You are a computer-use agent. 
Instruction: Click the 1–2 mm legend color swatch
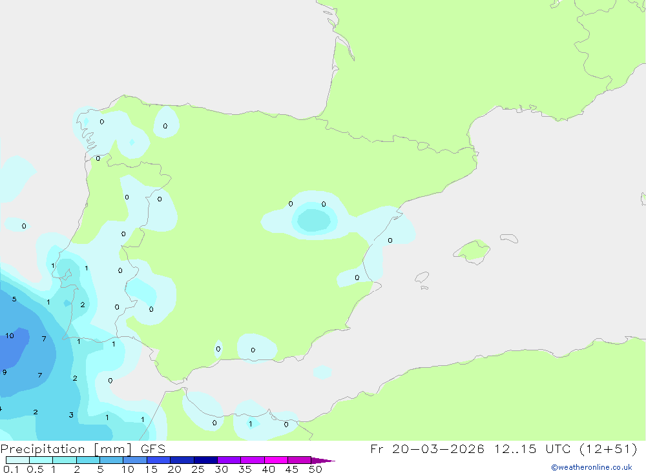65,460
